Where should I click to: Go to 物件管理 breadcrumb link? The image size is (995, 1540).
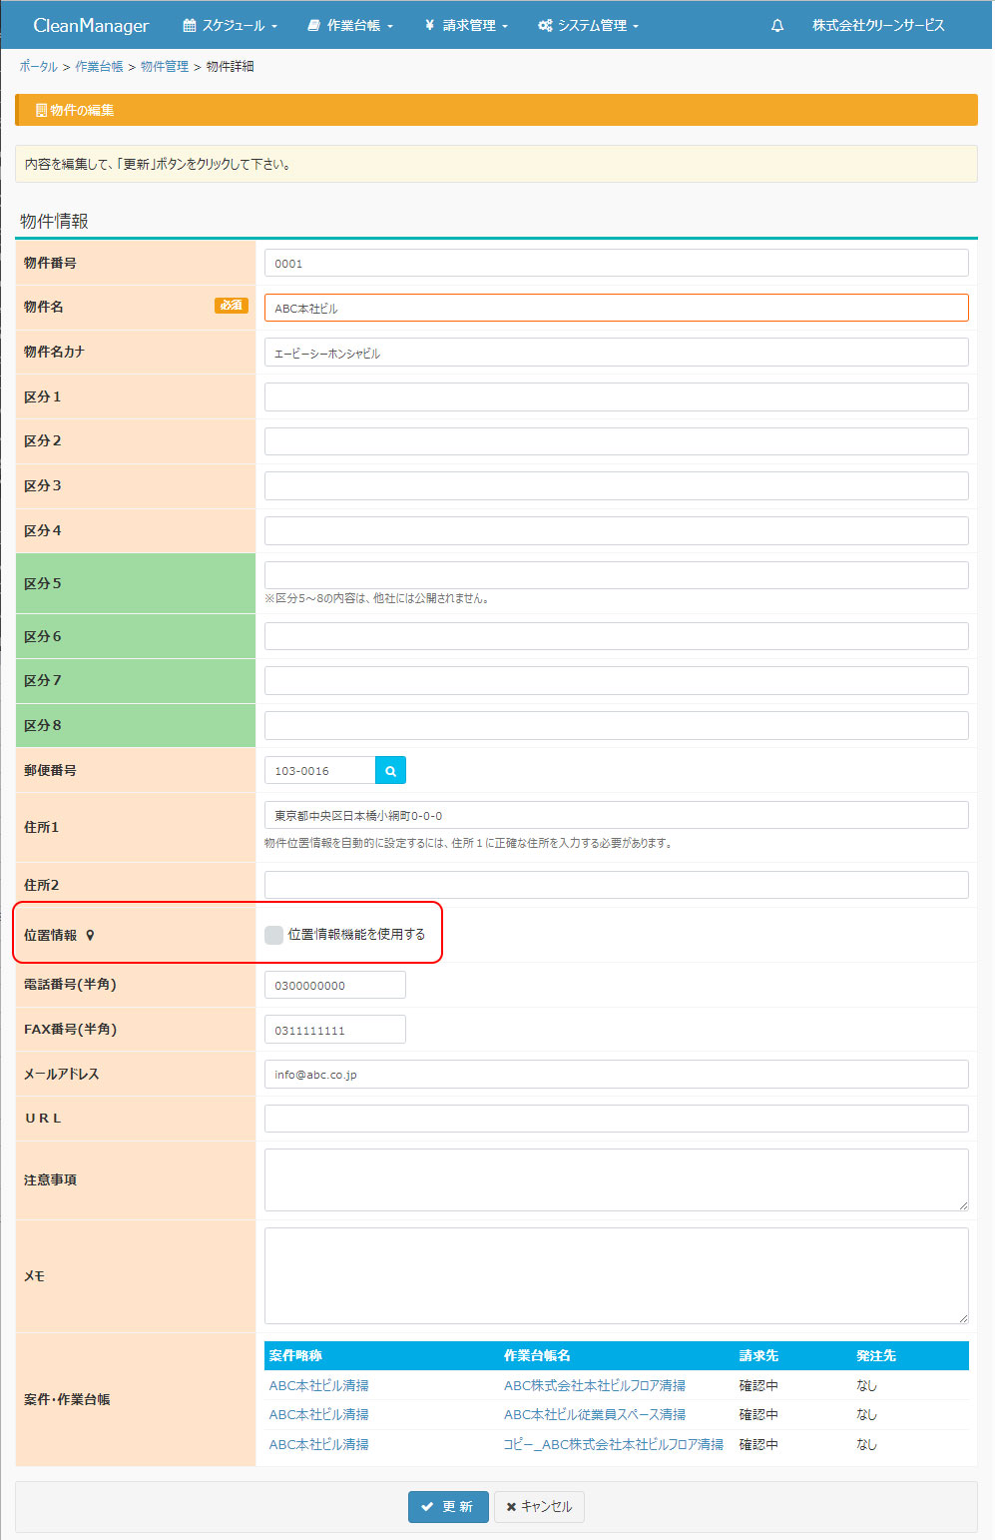pos(165,66)
